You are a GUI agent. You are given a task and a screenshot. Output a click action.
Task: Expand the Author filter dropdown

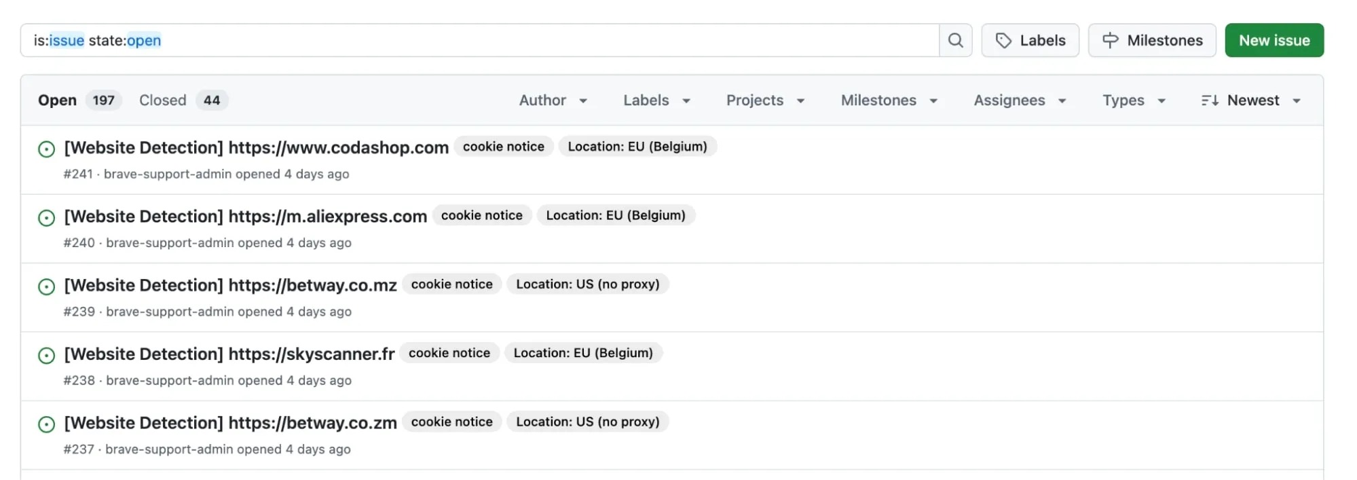point(553,100)
